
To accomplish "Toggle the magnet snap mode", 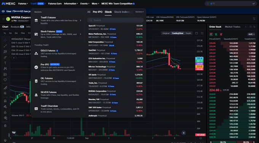I will point(5,101).
